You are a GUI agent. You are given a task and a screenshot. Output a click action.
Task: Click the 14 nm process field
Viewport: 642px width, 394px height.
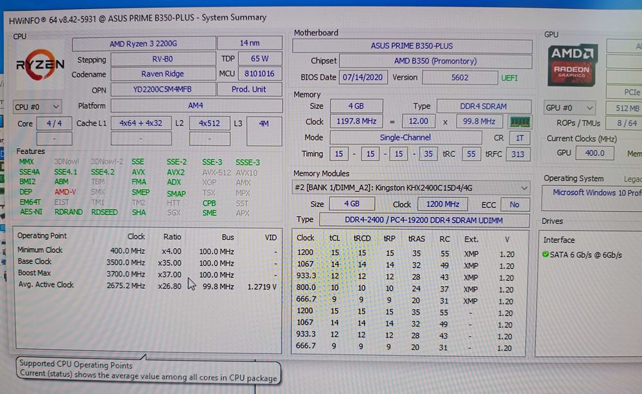(x=249, y=43)
